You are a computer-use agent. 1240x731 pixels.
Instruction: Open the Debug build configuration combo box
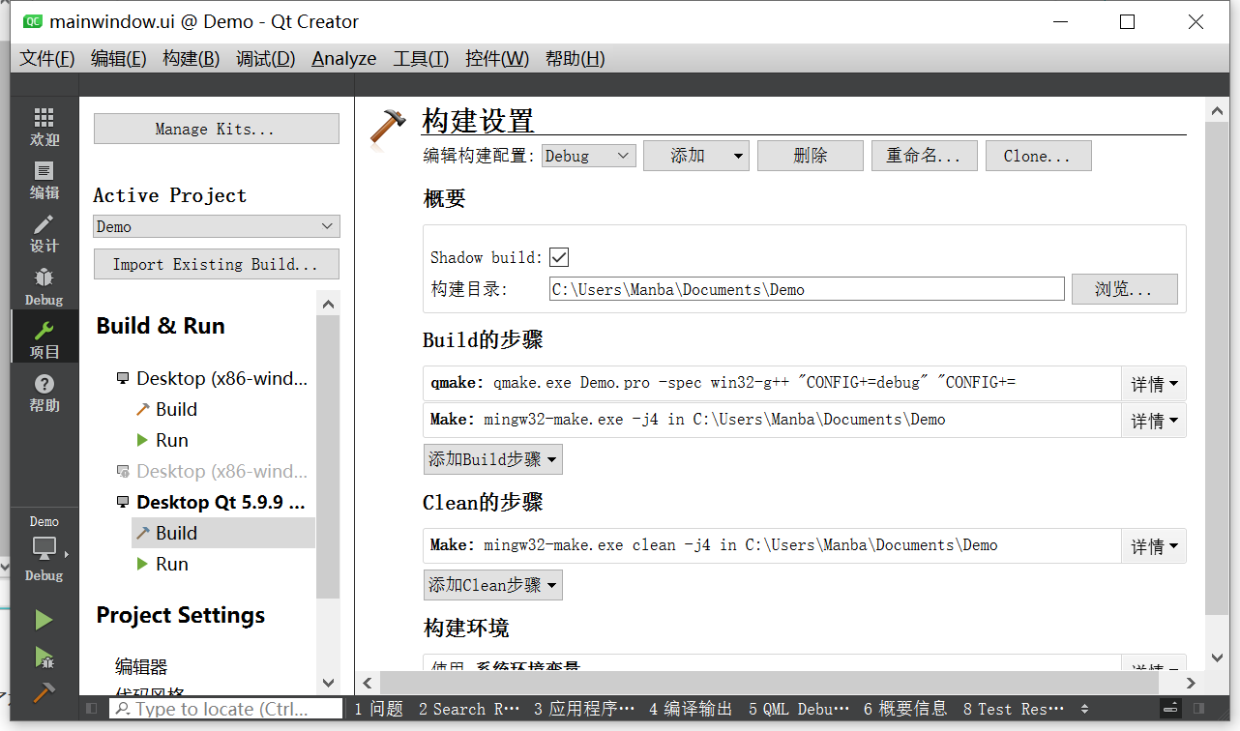[588, 156]
